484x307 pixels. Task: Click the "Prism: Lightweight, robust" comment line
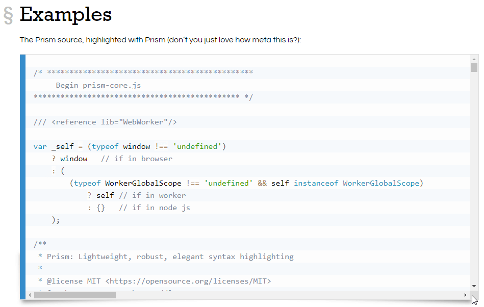coord(170,257)
